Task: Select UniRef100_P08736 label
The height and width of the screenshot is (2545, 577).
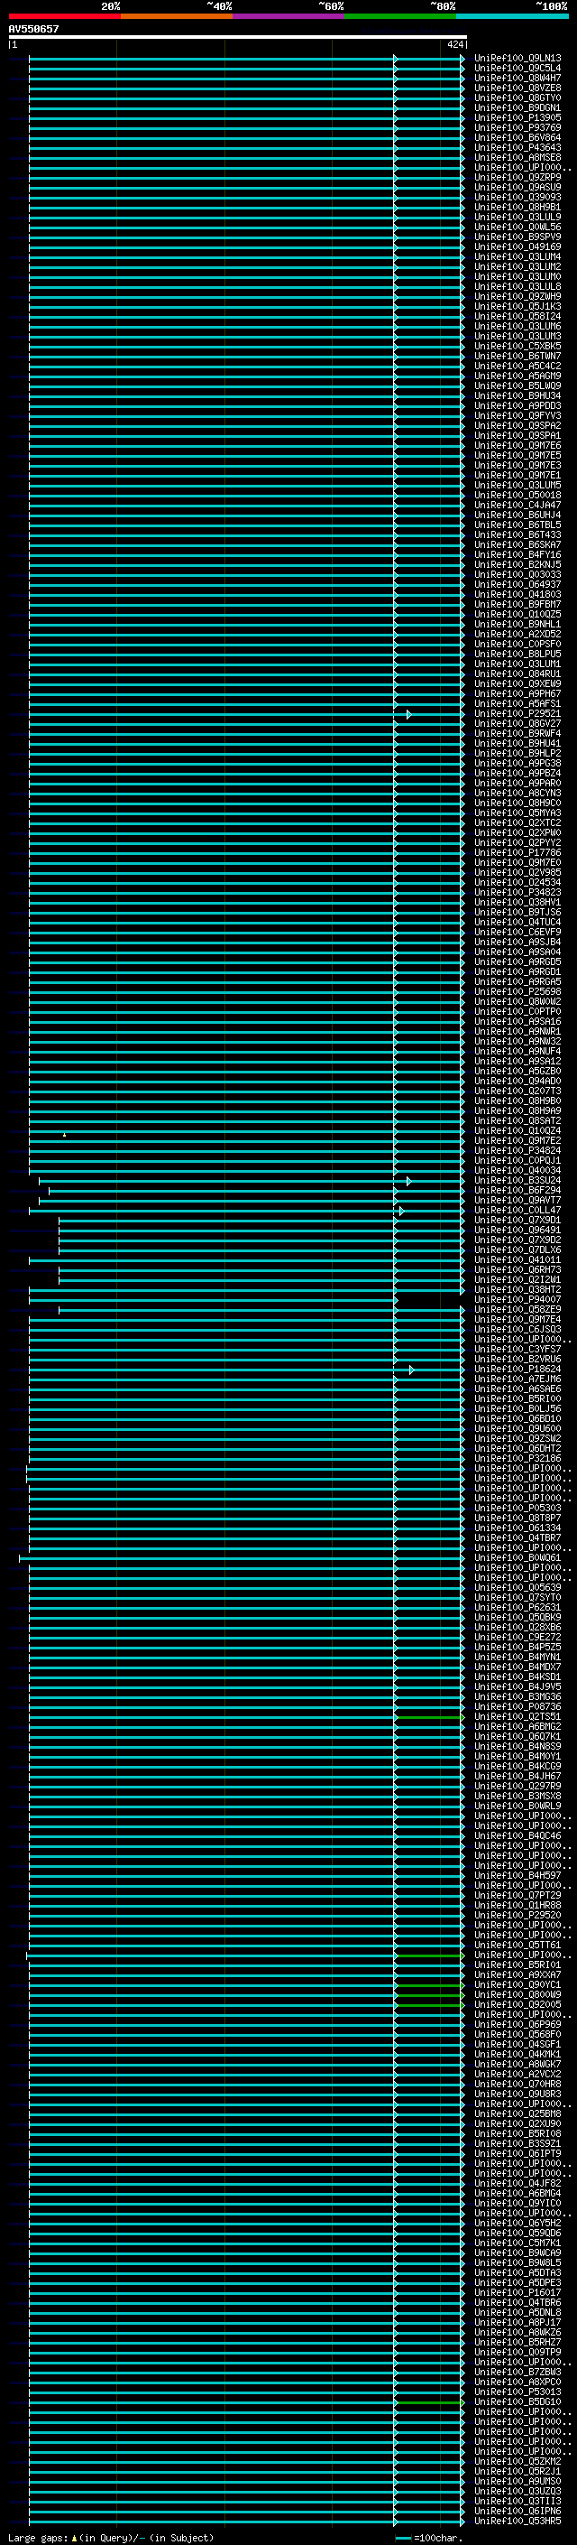Action: click(x=517, y=1706)
